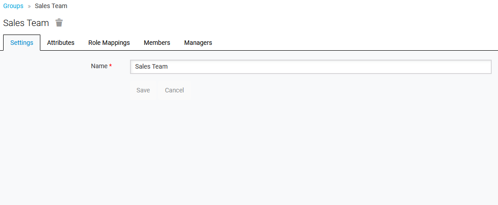Click empty space at Name field's right end
The height and width of the screenshot is (205, 498).
[x=471, y=67]
